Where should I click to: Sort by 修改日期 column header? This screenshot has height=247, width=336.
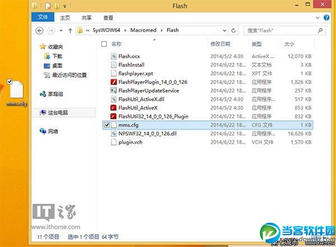coord(220,44)
